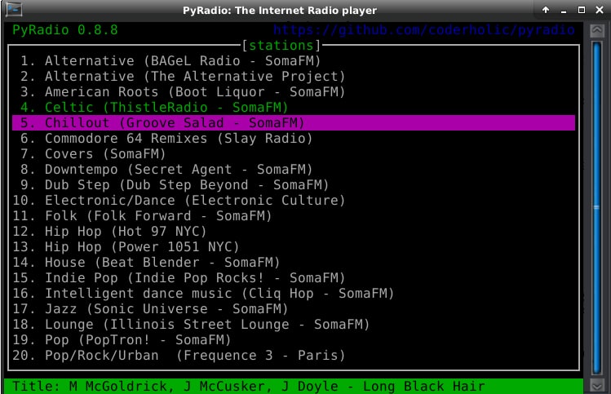
Task: Click the PyRadio 0.8.8 version label
Action: 65,30
